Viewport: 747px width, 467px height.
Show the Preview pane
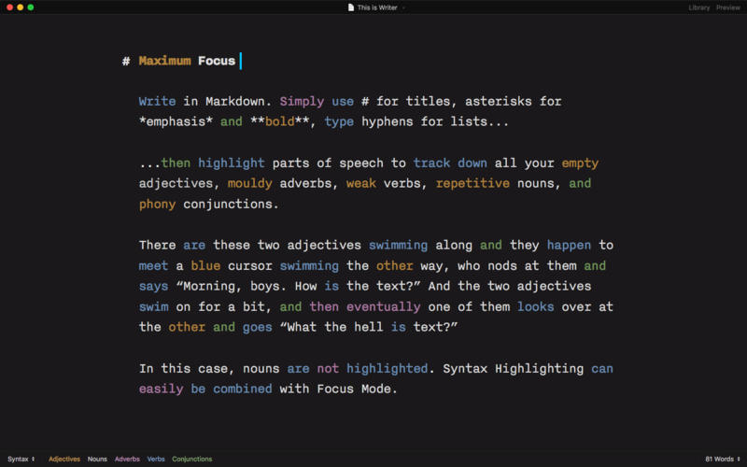[x=728, y=7]
